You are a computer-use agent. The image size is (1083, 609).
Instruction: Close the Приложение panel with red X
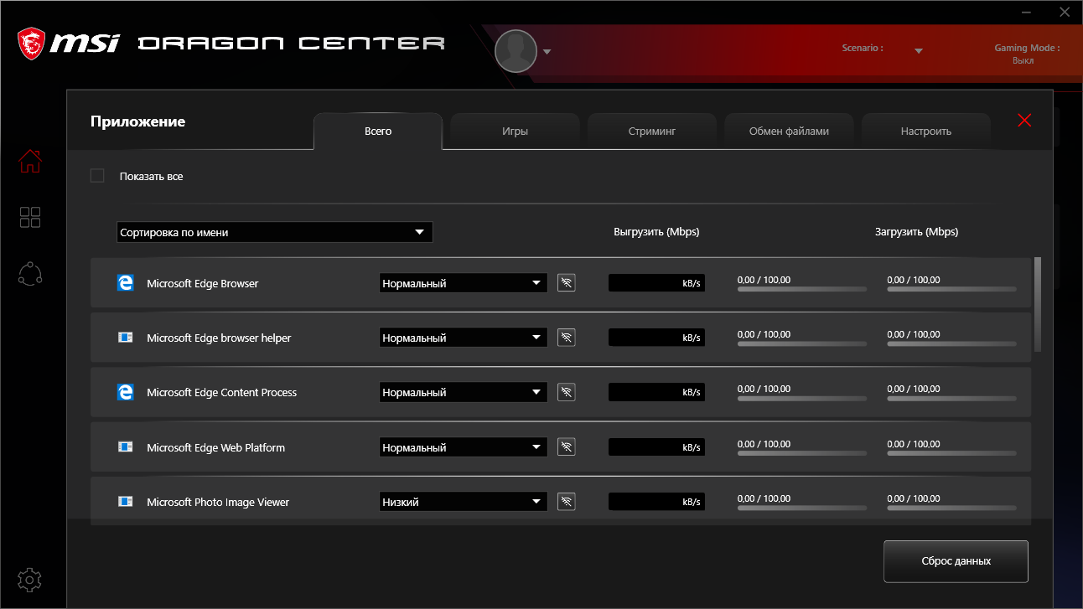(x=1024, y=120)
